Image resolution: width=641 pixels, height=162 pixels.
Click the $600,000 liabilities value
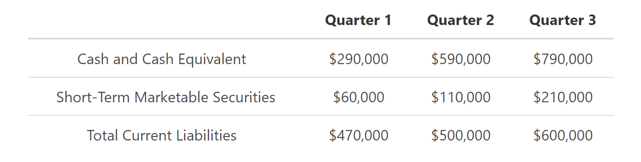pyautogui.click(x=563, y=135)
